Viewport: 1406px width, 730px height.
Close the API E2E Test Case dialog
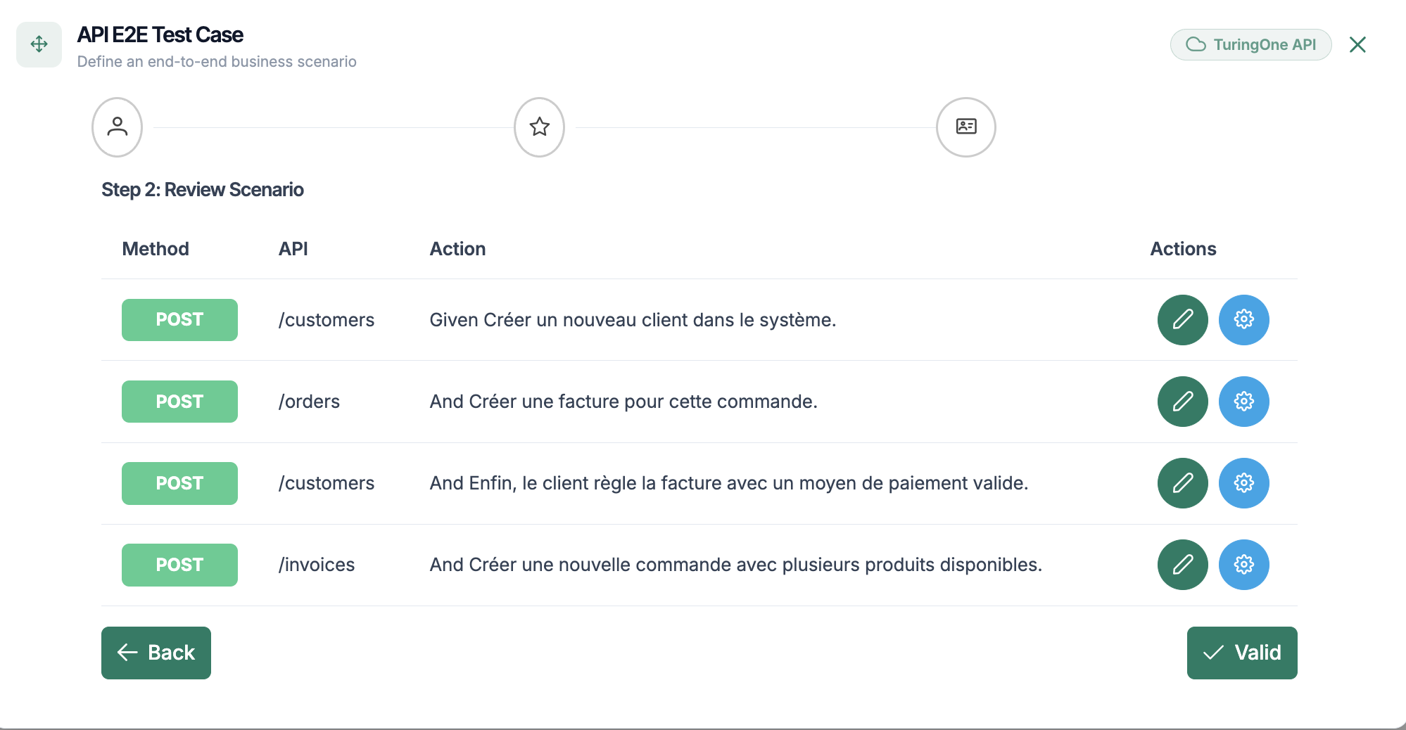tap(1357, 45)
